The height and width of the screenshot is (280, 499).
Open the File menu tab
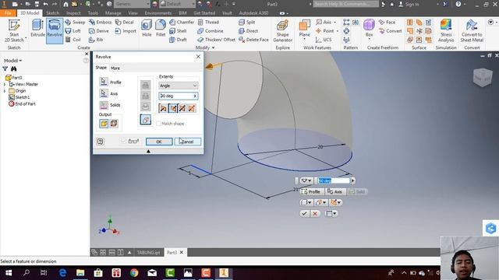9,13
